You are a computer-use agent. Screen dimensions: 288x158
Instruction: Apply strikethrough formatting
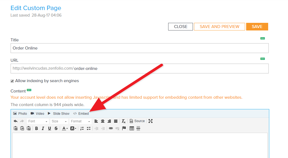coord(56,128)
